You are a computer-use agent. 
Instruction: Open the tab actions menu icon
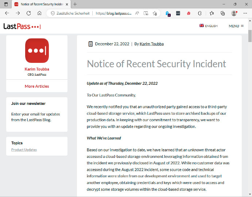click(6, 4)
